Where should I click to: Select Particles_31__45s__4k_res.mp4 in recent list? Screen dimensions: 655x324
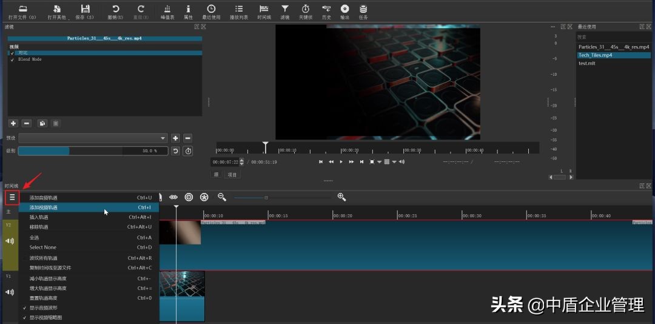point(613,47)
